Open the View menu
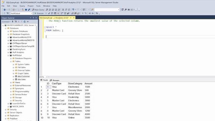 [15, 6]
